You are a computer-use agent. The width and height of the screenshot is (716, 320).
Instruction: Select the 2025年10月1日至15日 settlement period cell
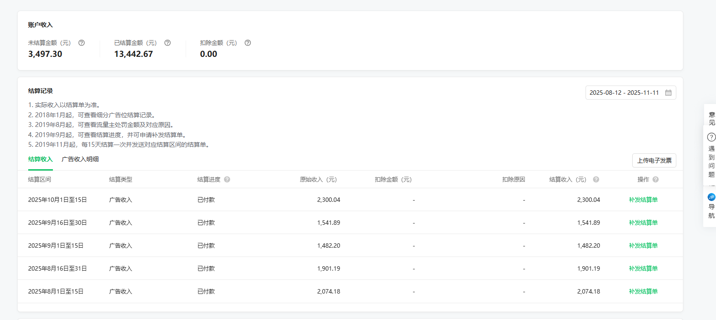point(57,200)
